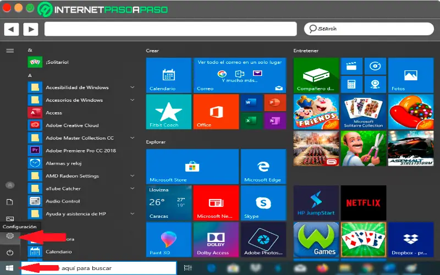
Task: Open Calendario from the app list
Action: point(81,251)
